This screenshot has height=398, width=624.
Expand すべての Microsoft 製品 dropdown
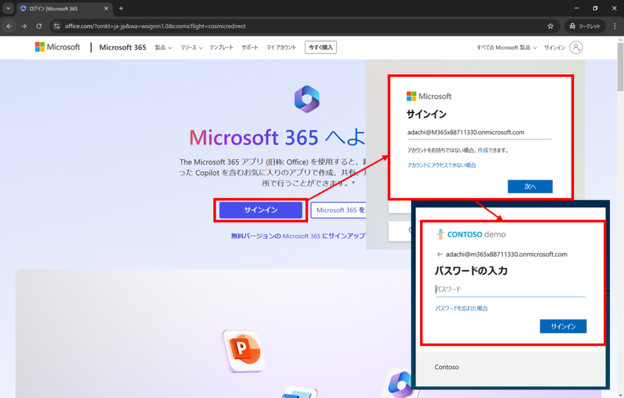(x=506, y=47)
